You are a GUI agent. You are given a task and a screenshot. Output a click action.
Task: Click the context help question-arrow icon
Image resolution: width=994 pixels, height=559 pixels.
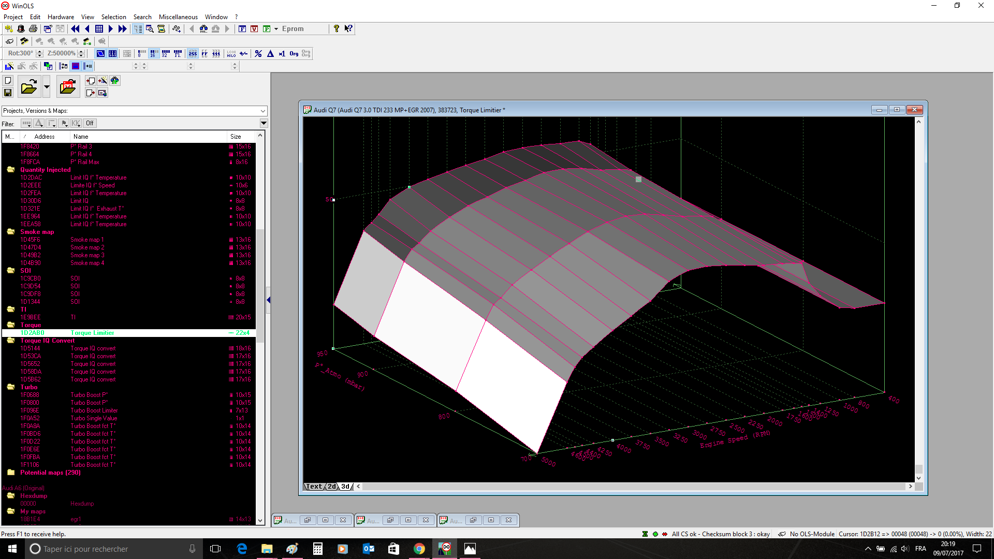click(x=348, y=29)
